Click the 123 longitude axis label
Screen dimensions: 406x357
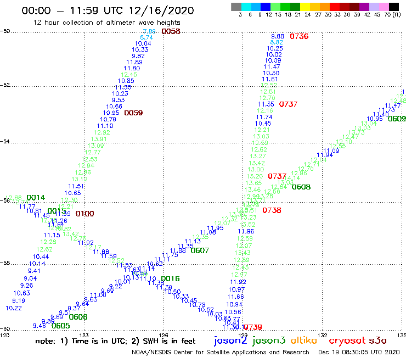[x=84, y=335]
